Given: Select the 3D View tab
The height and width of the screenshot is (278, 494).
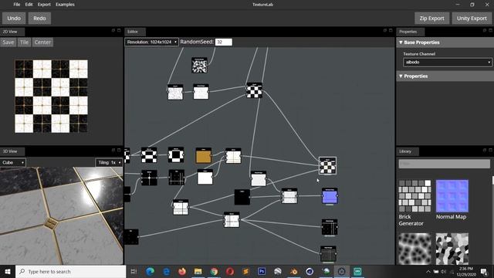Looking at the screenshot, I should (12, 151).
